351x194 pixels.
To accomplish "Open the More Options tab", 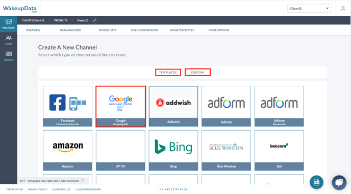I will 219,30.
